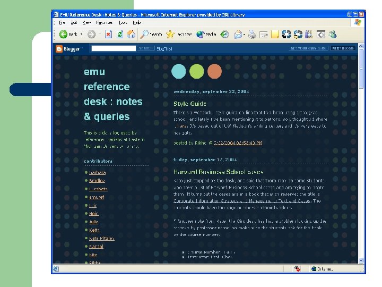Click the Stop loading red X icon
This screenshot has height=287, width=382.
point(108,35)
